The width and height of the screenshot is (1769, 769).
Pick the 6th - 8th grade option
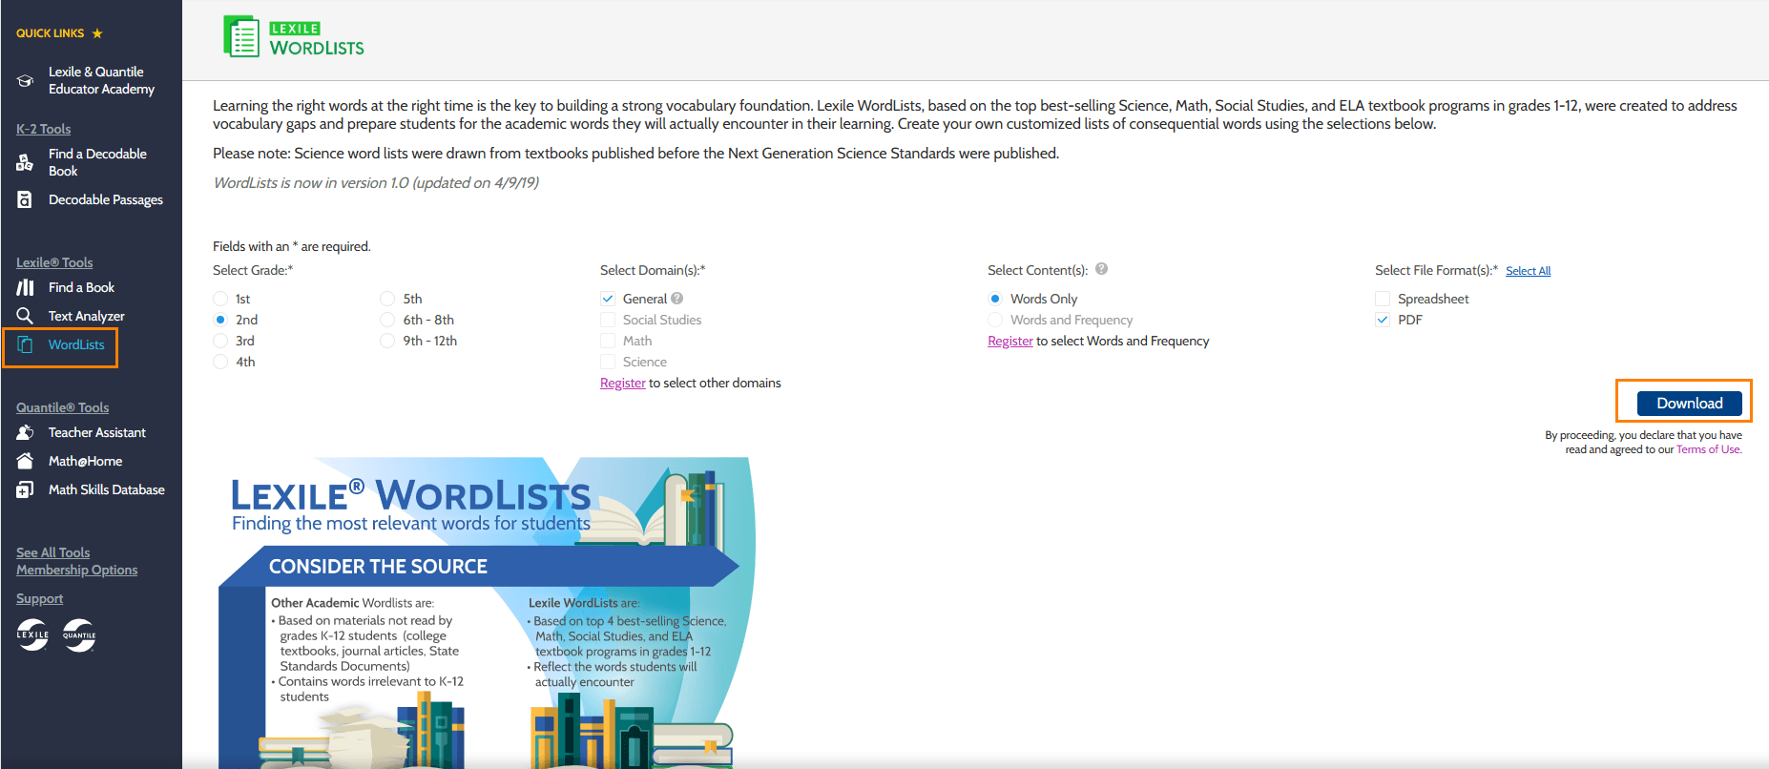[x=387, y=320]
